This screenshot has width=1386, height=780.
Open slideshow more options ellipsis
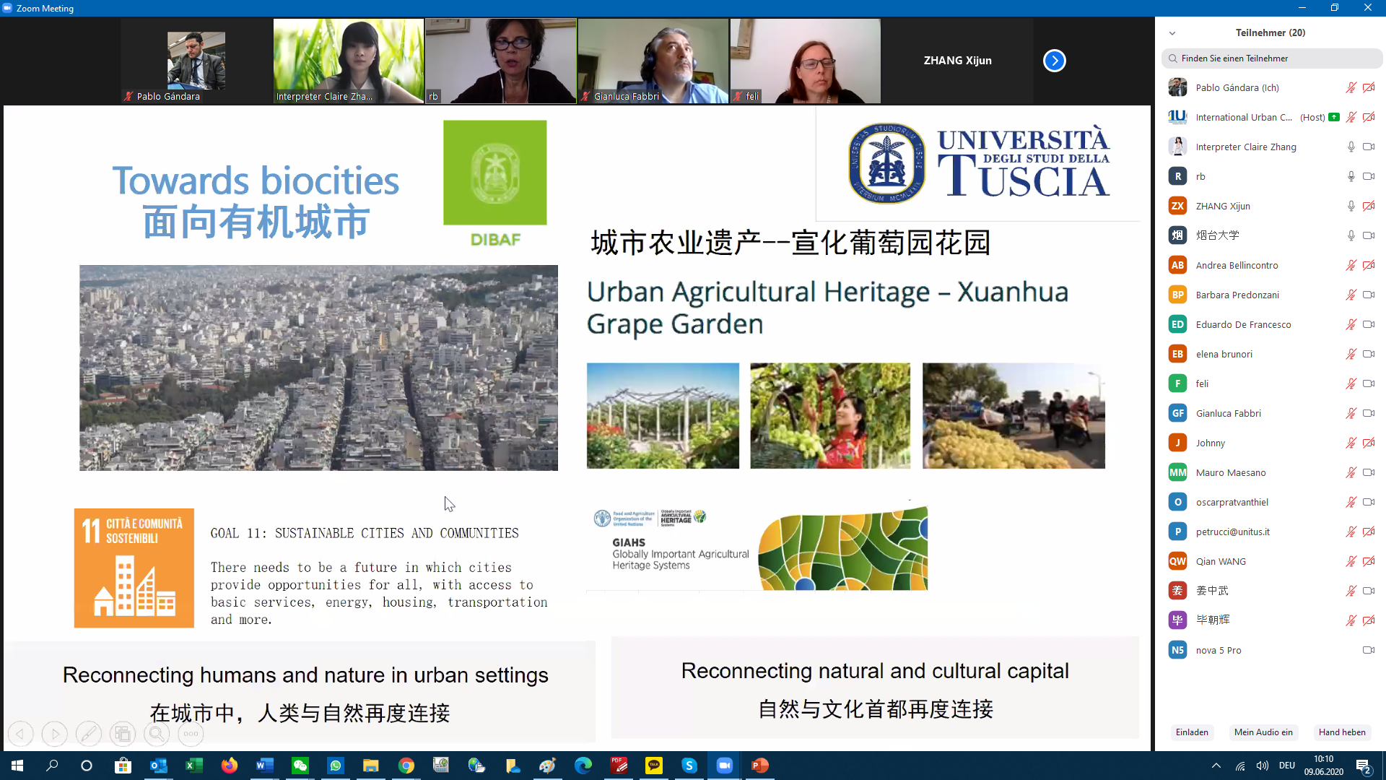tap(191, 734)
